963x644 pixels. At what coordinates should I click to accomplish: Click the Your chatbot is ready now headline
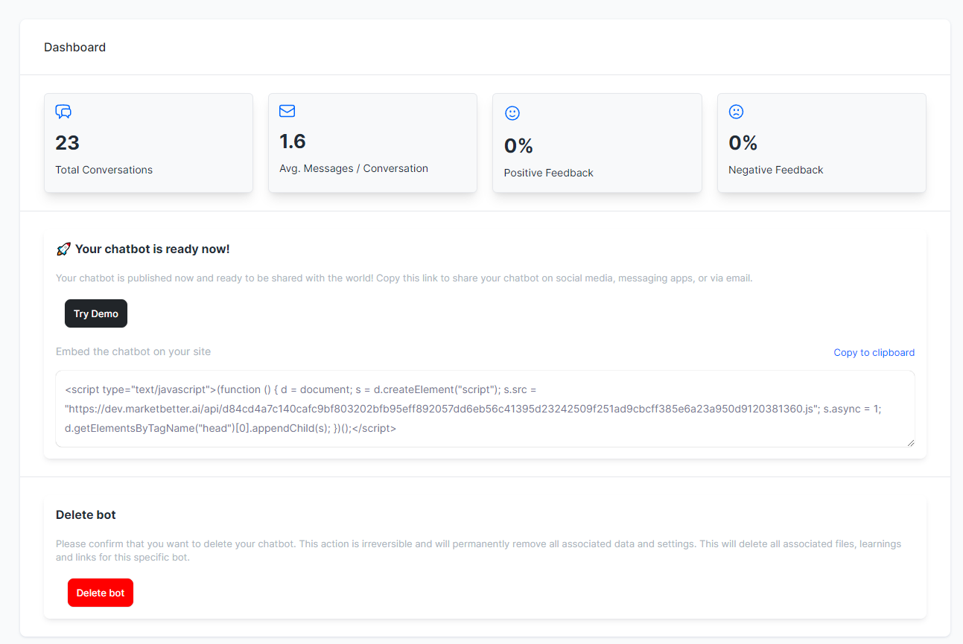(x=150, y=249)
